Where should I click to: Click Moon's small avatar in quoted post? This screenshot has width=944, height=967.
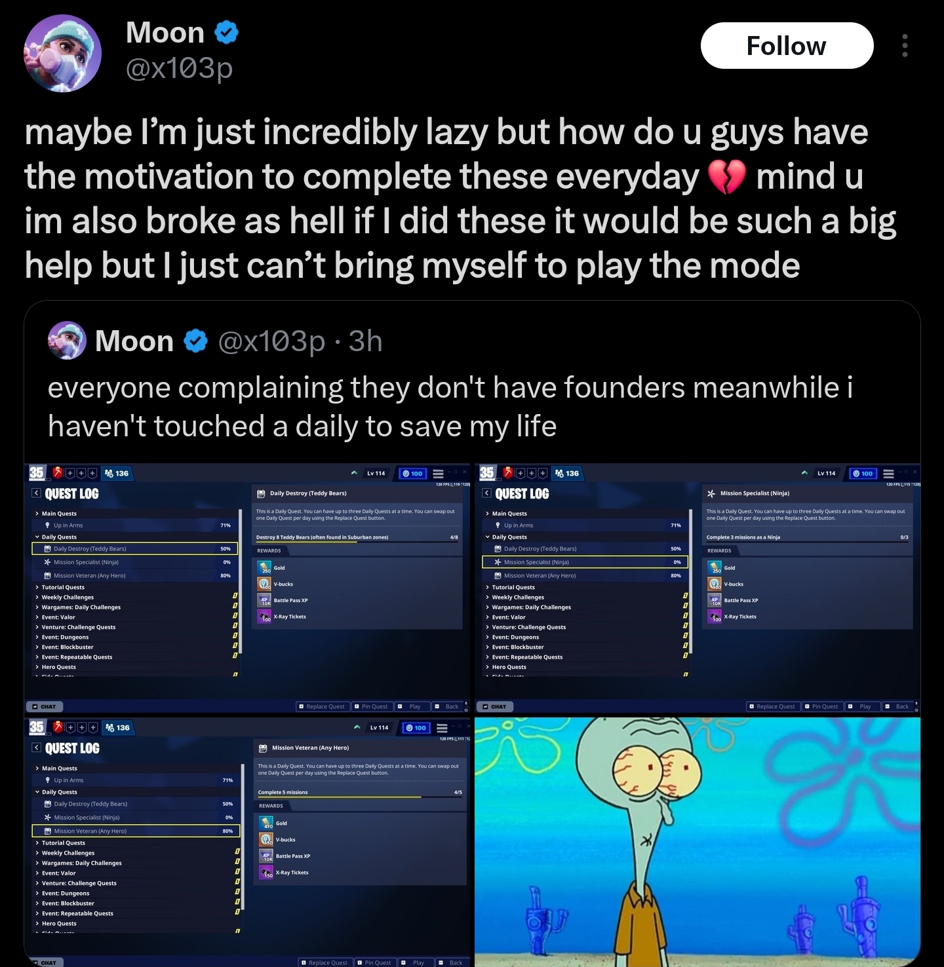point(67,341)
